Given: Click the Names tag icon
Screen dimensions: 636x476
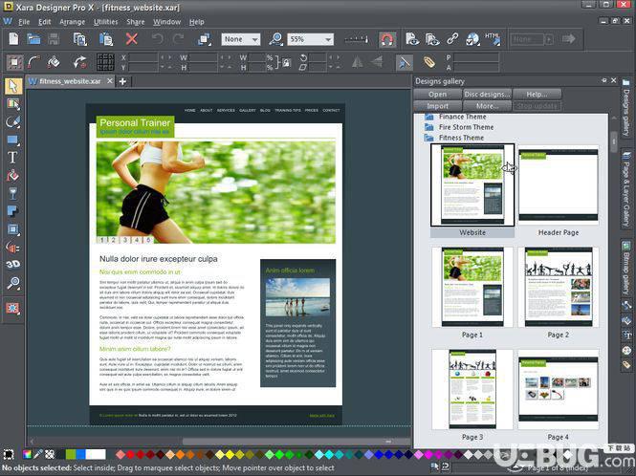Looking at the screenshot, I should [429, 62].
